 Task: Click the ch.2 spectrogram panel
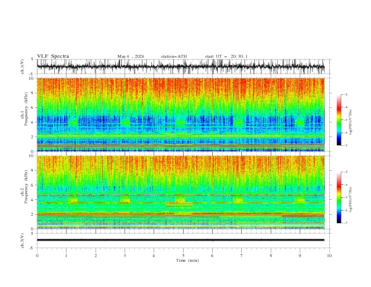(180, 192)
